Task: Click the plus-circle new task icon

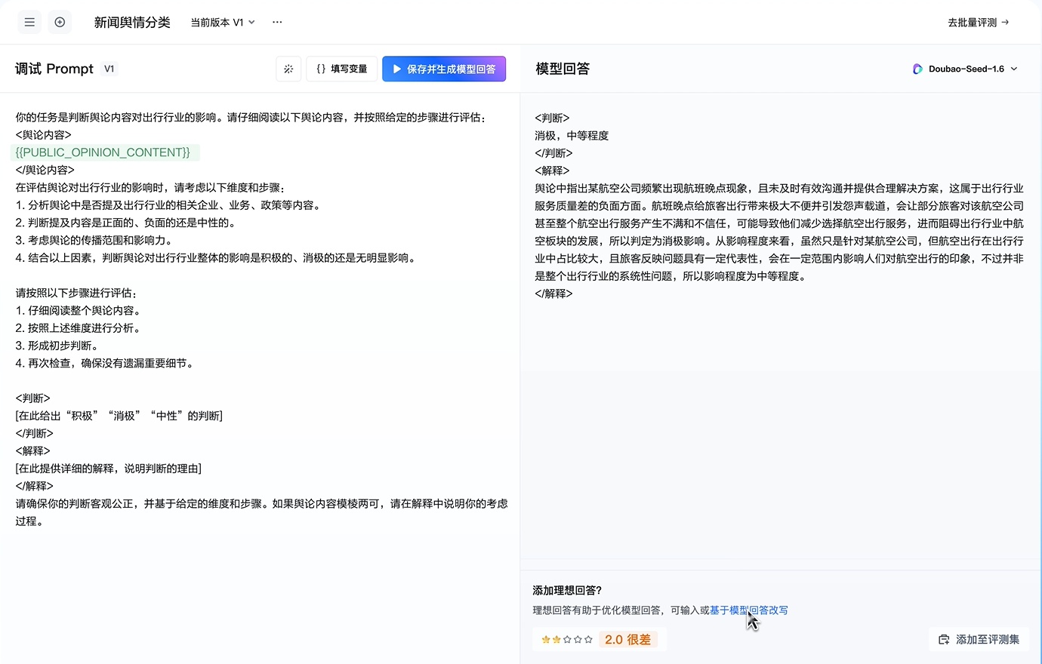Action: tap(60, 23)
